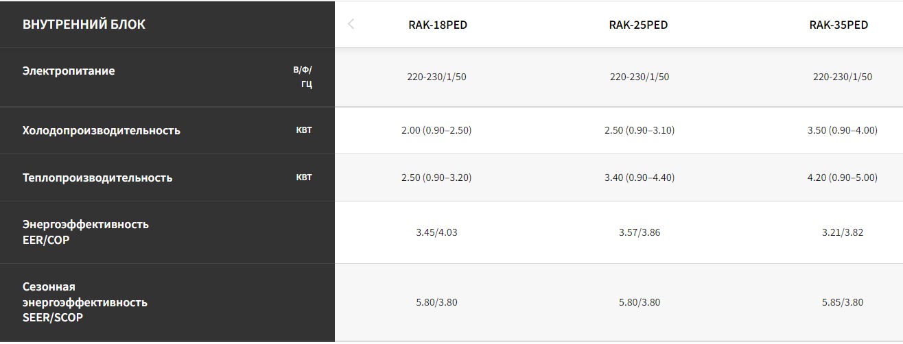Click the Холодопроизводительность row label
903x344 pixels.
coord(102,130)
